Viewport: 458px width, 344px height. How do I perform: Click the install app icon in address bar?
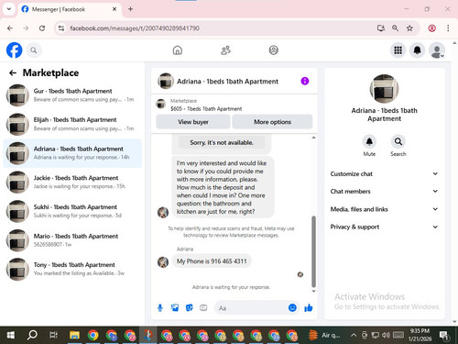pos(380,28)
